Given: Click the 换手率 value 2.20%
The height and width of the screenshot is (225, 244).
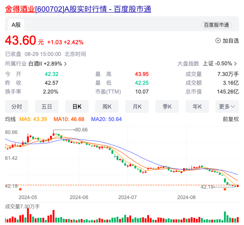Looking at the screenshot, I should coord(51,91).
